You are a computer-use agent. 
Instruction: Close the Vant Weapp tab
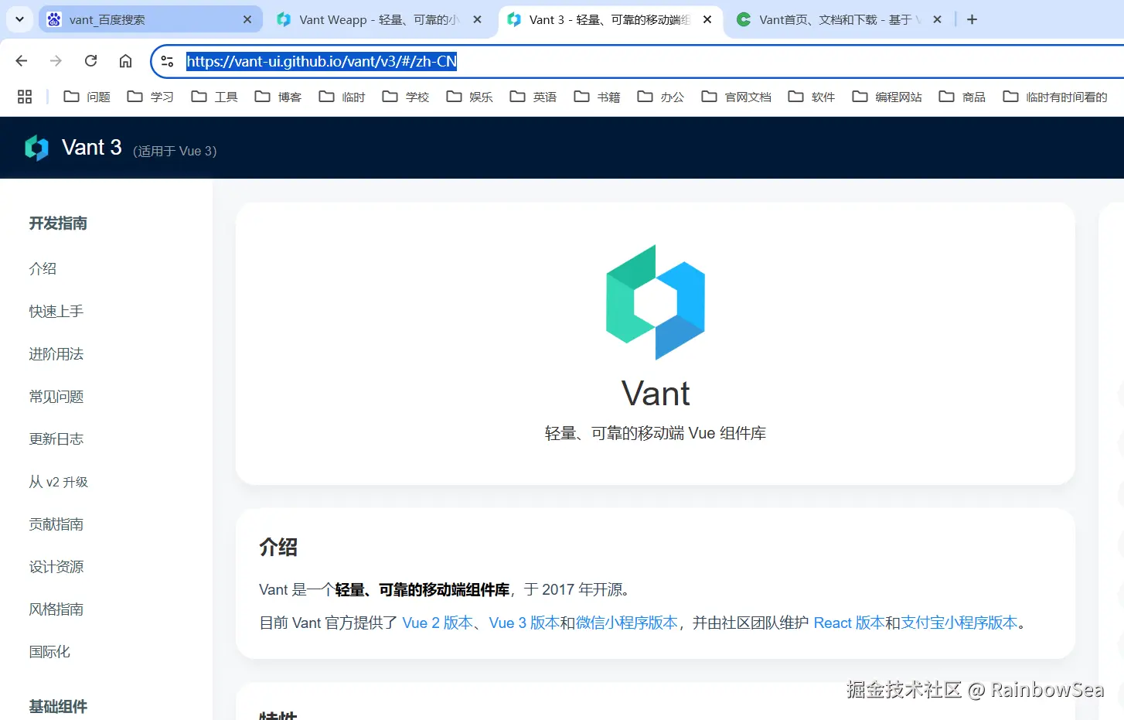(478, 19)
